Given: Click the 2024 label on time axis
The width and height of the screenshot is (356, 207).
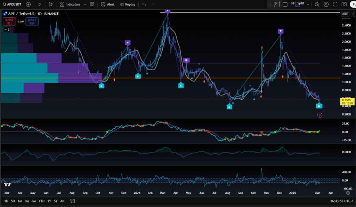Looking at the screenshot, I should tap(137, 193).
